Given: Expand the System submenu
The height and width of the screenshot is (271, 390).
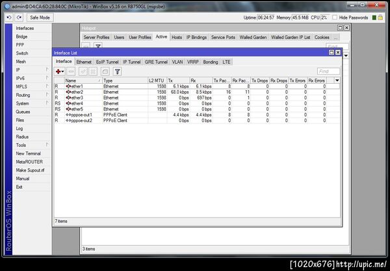Looking at the screenshot, I should tap(47, 103).
